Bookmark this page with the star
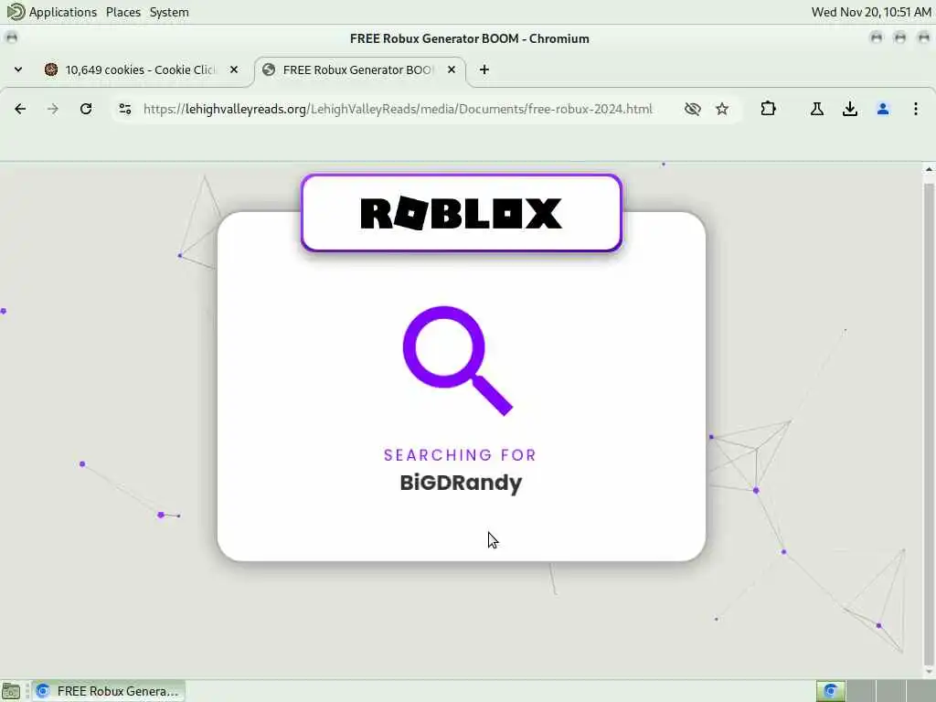The image size is (936, 702). [722, 109]
